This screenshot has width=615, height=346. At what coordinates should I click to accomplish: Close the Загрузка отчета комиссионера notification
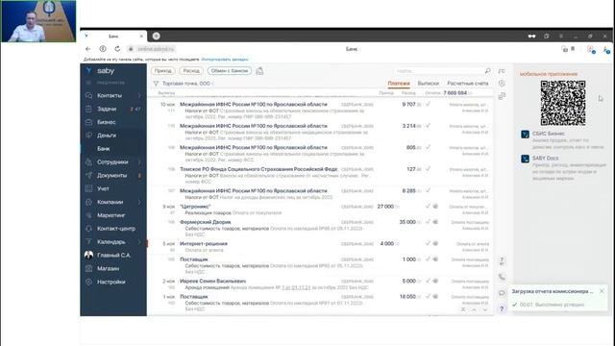point(602,291)
